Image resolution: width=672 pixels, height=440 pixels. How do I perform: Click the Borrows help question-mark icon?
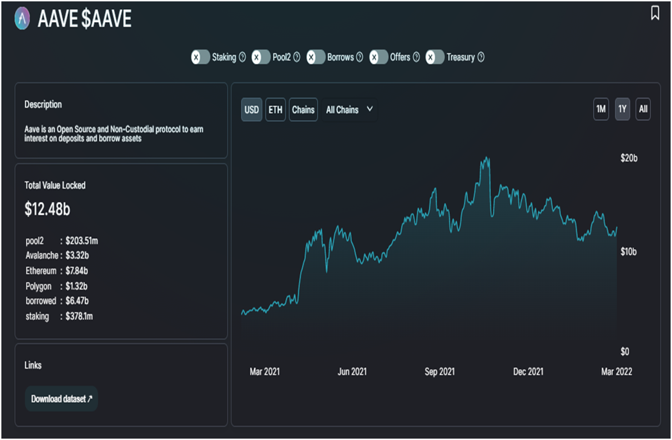tap(359, 58)
